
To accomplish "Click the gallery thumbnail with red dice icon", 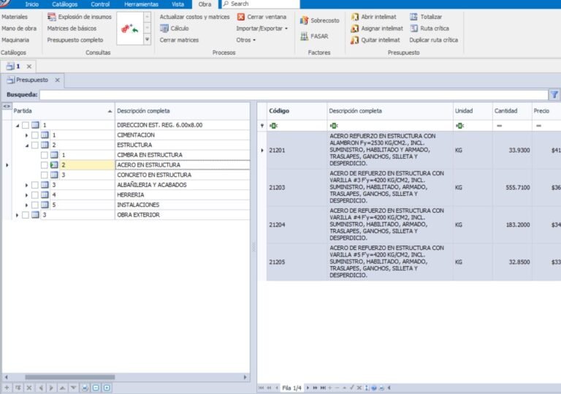I will tap(129, 29).
